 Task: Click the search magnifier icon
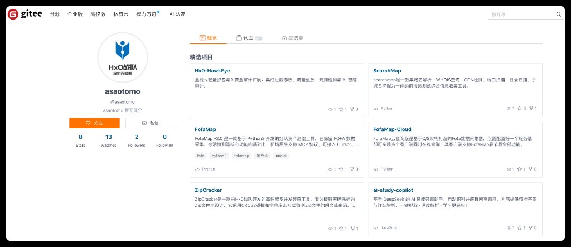558,14
